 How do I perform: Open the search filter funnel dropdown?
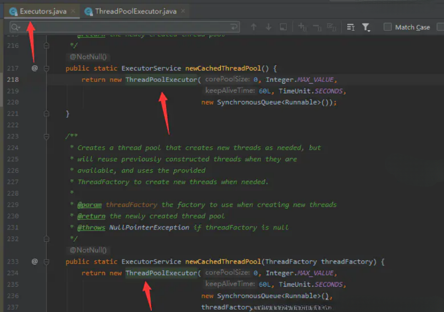[366, 27]
